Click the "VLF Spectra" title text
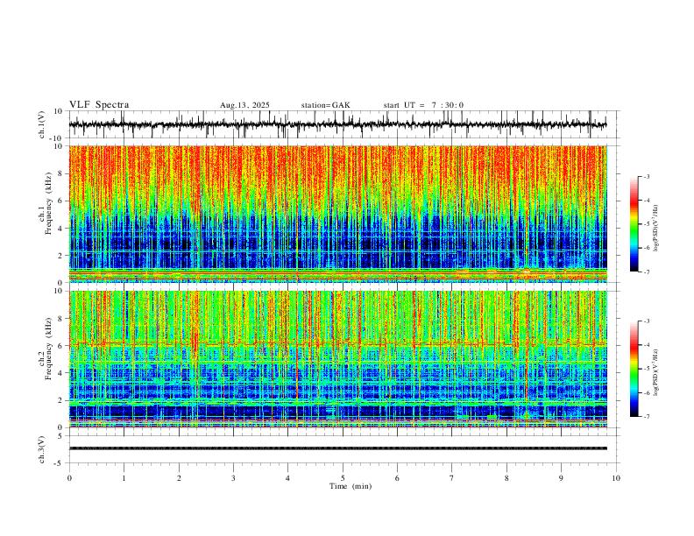Image resolution: width=694 pixels, height=536 pixels. click(99, 105)
